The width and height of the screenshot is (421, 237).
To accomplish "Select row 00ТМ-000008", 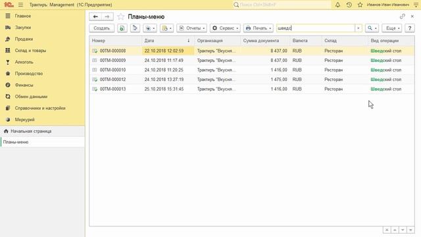I will pos(252,51).
